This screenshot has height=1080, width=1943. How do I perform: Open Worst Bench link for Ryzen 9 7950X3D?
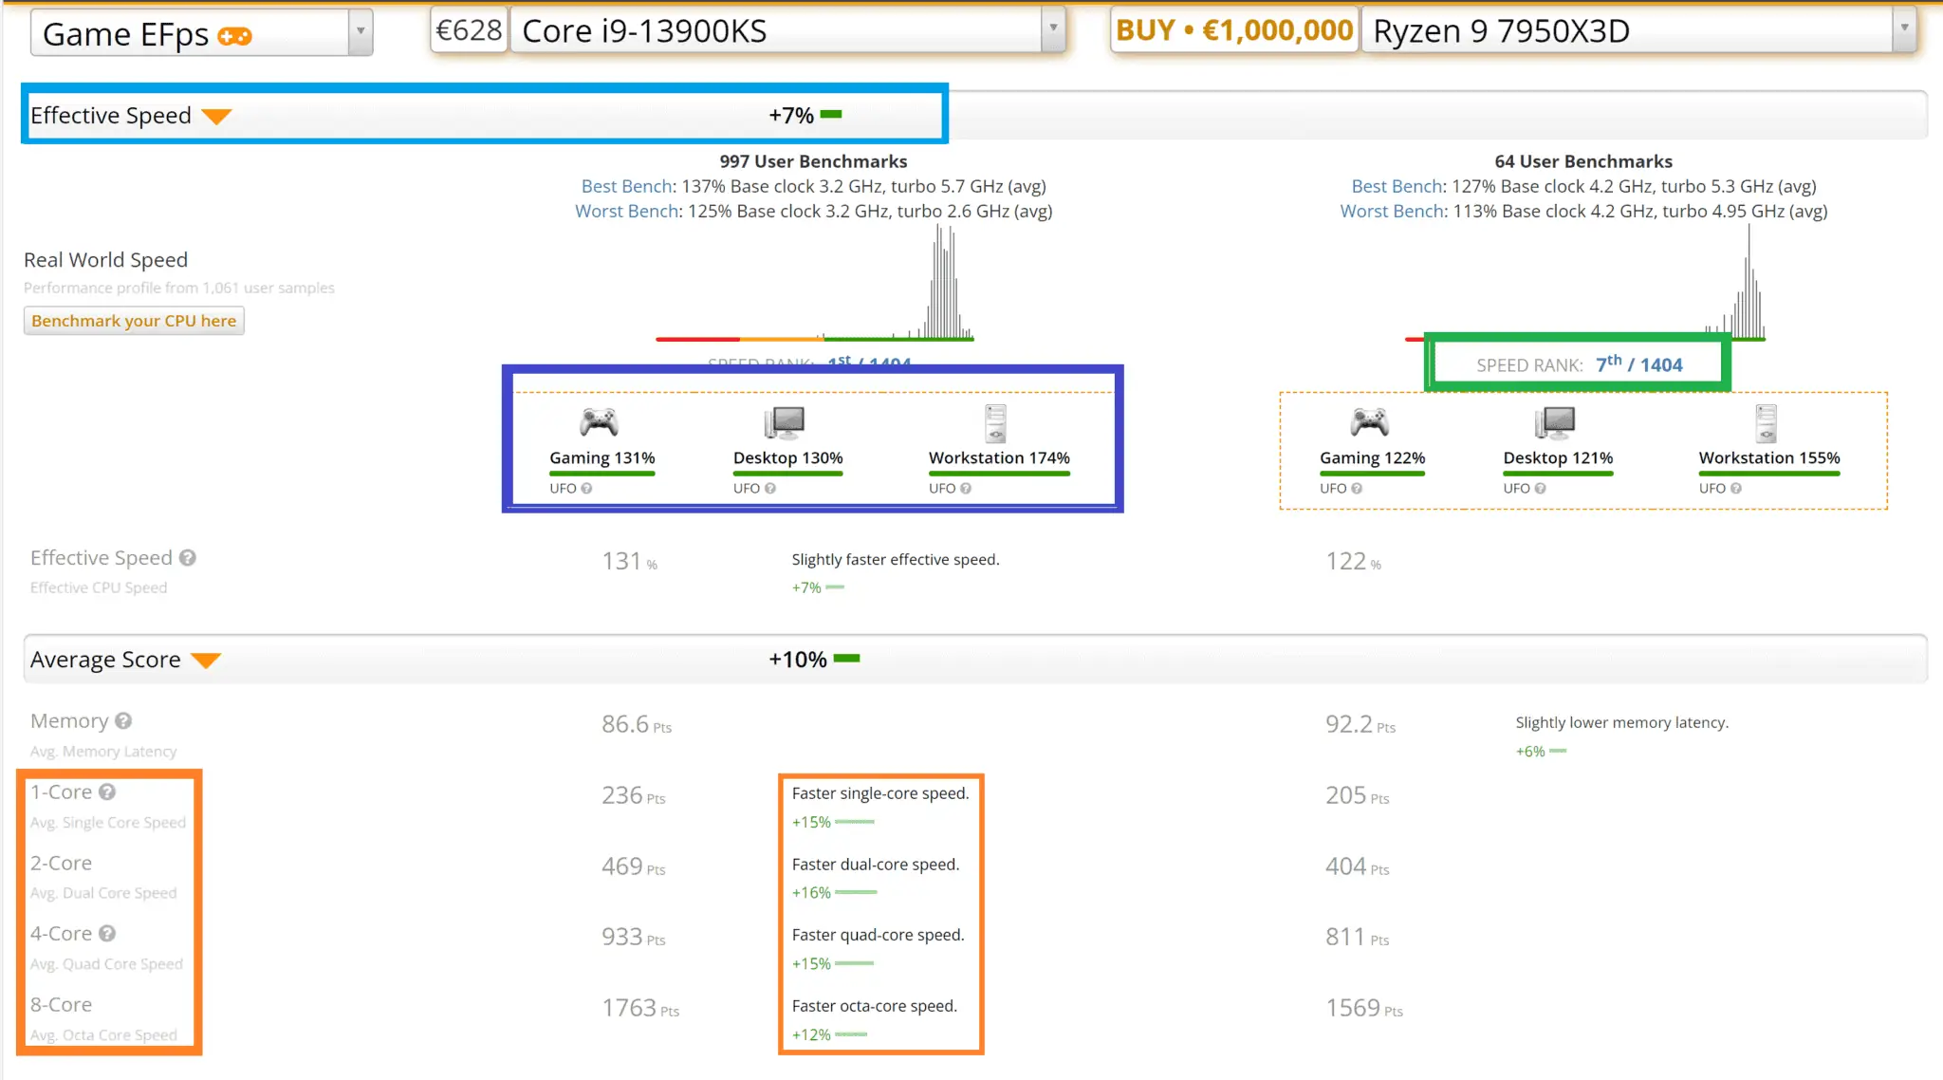[1393, 211]
